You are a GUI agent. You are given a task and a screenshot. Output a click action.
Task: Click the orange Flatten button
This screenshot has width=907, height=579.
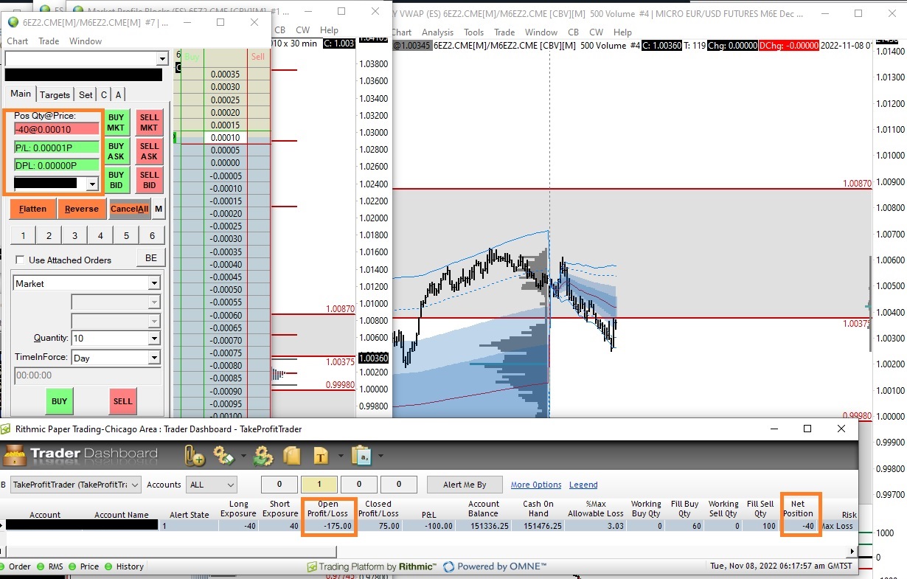click(x=32, y=209)
